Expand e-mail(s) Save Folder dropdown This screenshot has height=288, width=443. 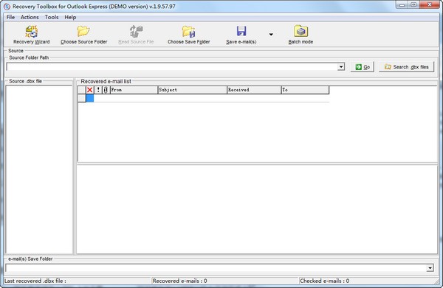coord(430,268)
